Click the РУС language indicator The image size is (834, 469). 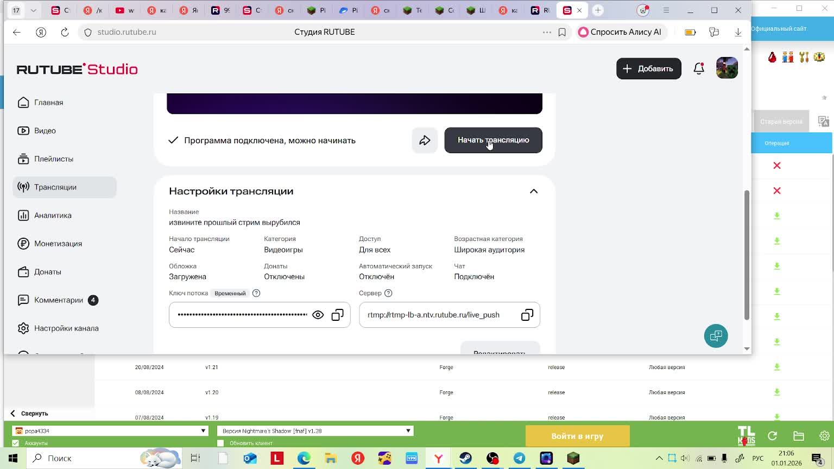(758, 459)
